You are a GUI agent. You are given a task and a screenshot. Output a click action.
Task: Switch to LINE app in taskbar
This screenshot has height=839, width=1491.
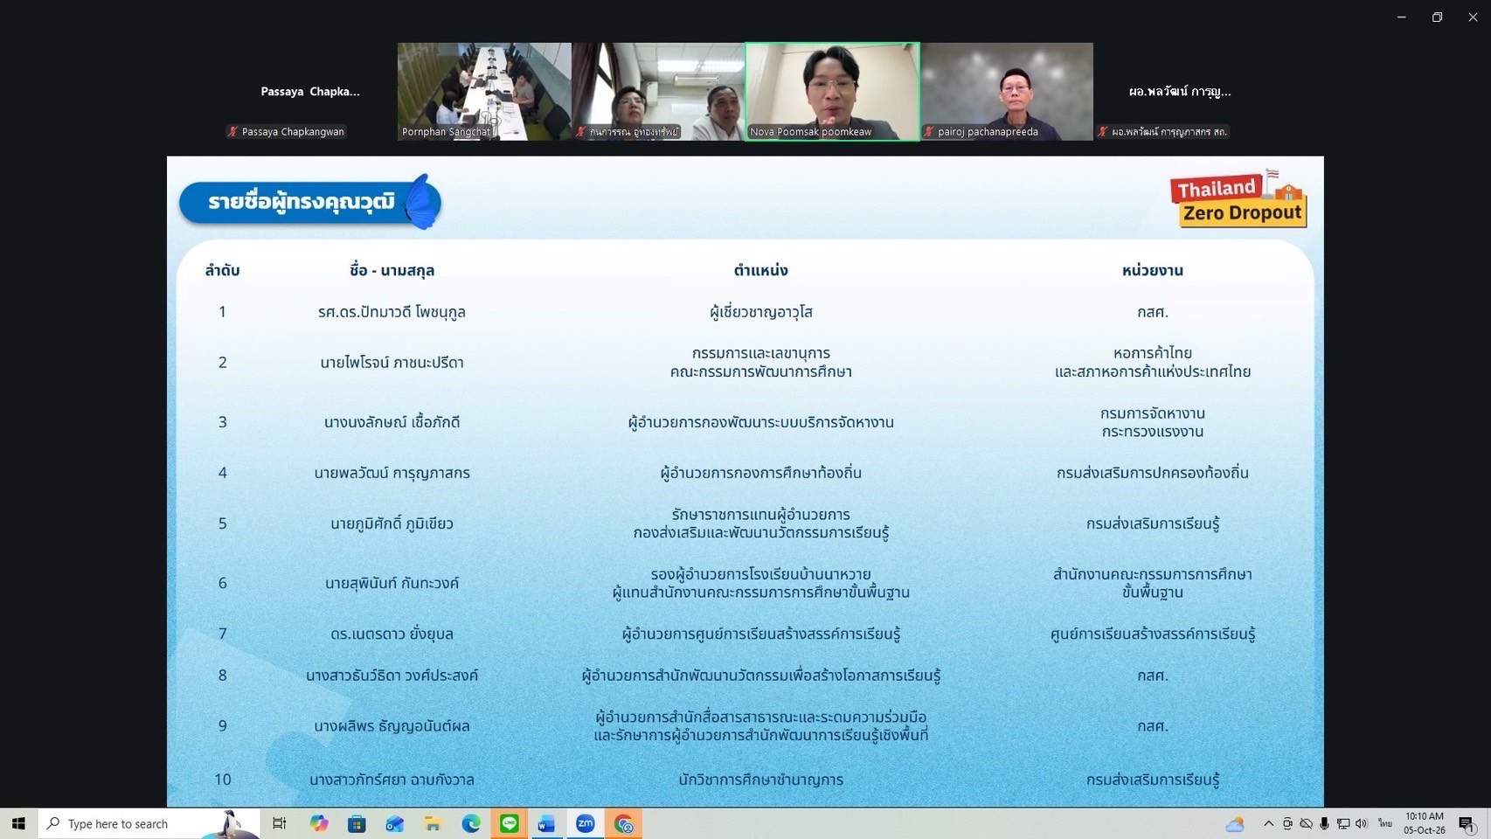[x=510, y=823]
